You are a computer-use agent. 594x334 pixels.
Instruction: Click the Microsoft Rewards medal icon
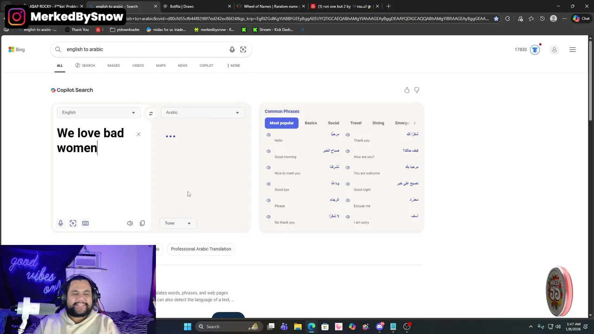click(535, 50)
